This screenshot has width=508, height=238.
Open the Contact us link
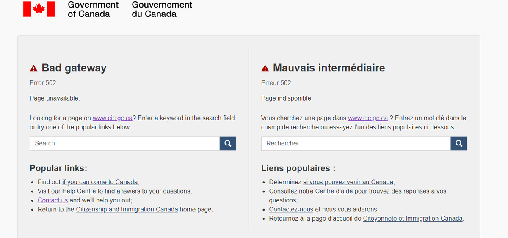52,200
